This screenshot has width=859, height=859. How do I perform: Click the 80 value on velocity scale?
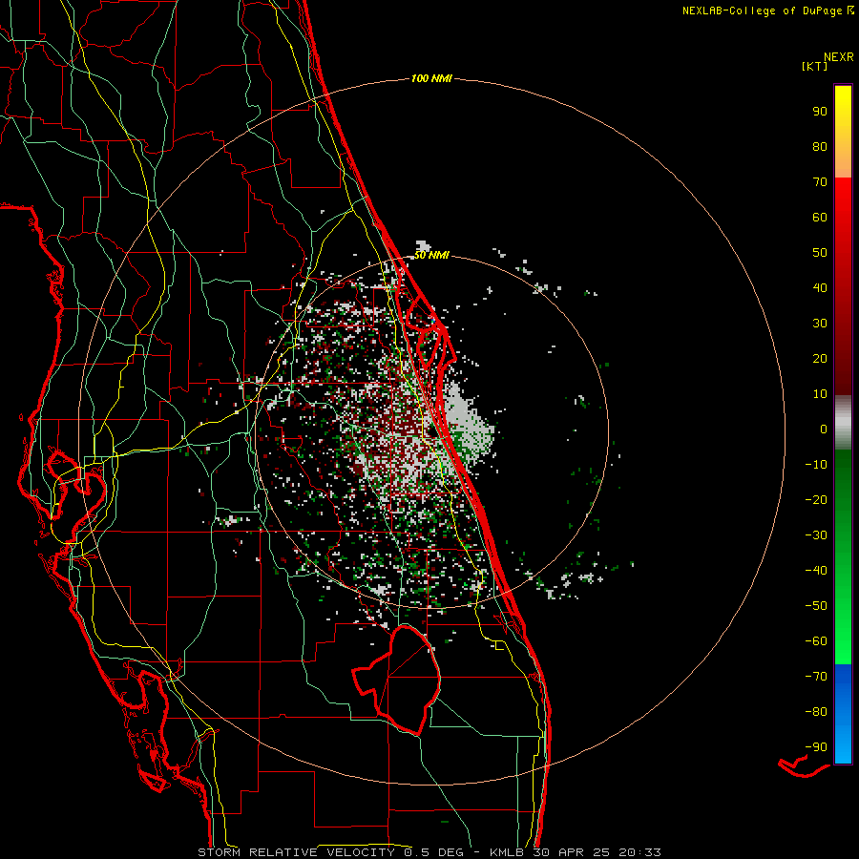click(x=820, y=147)
